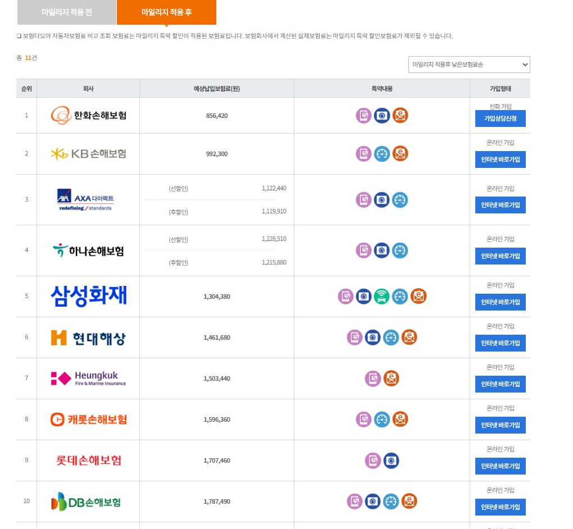The image size is (573, 529).
Task: Click the speedometer icon in 현대해상 row
Action: (391, 337)
